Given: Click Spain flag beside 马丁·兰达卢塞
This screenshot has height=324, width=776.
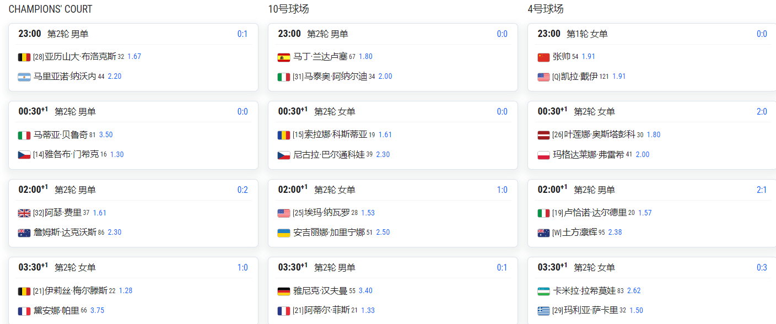Looking at the screenshot, I should pos(284,57).
